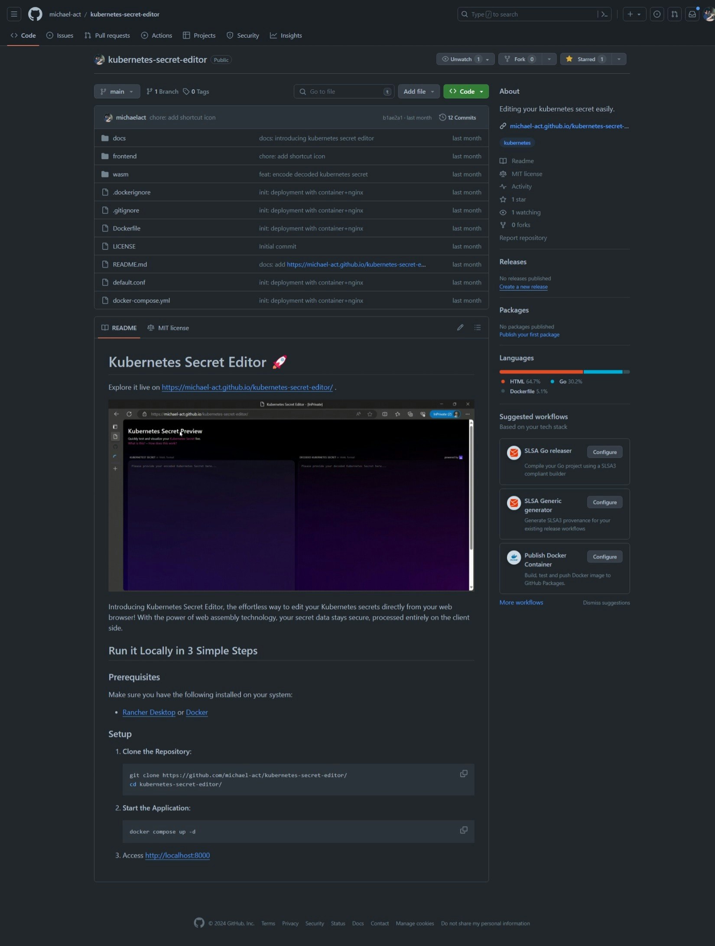Click the kubernetes topic tag
The height and width of the screenshot is (946, 715).
pos(517,143)
